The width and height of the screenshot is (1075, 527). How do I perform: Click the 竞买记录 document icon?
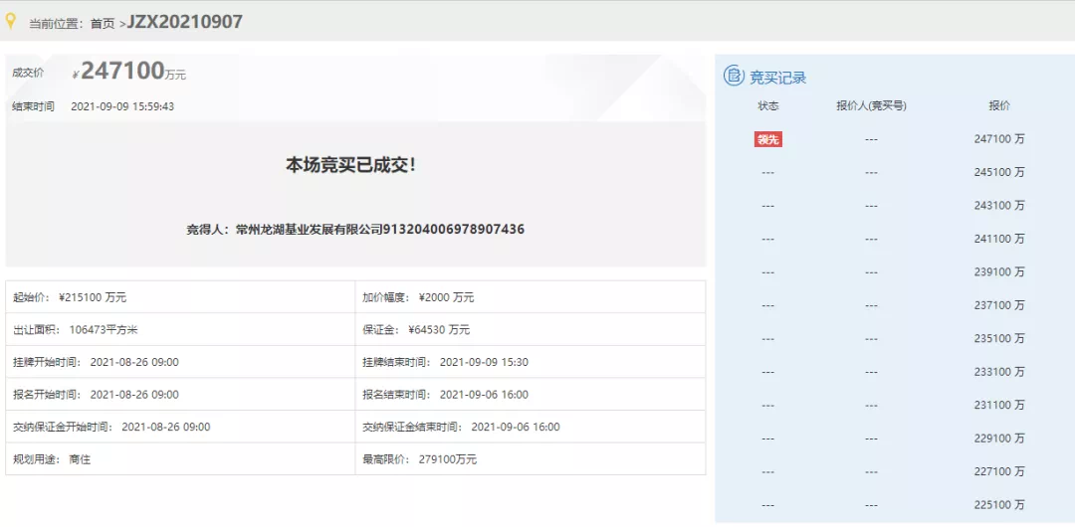click(x=734, y=76)
